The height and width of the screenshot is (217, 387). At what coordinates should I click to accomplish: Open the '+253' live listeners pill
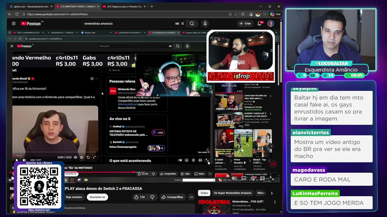click(158, 133)
